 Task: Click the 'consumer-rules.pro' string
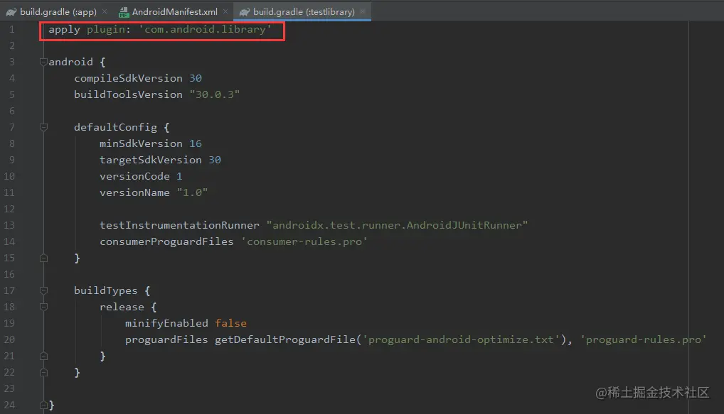[x=304, y=241]
